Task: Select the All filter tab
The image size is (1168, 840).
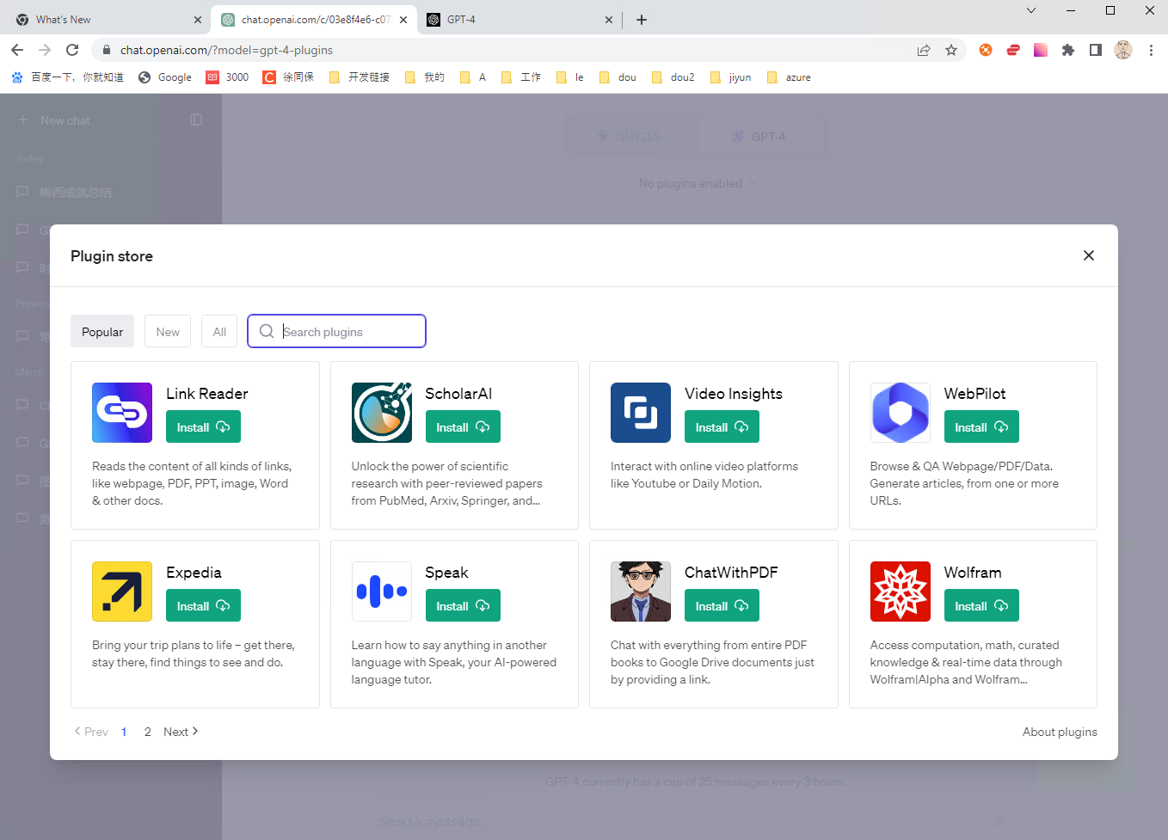Action: click(x=219, y=332)
